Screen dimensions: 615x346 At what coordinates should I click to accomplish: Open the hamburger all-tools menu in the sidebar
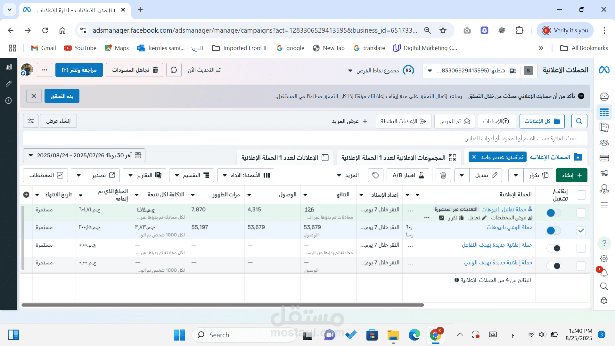pyautogui.click(x=604, y=205)
